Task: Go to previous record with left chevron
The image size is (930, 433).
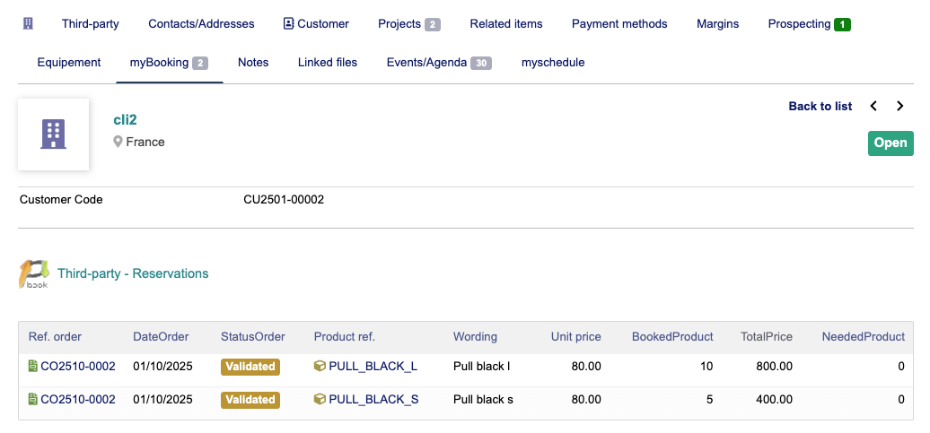Action: pos(873,107)
